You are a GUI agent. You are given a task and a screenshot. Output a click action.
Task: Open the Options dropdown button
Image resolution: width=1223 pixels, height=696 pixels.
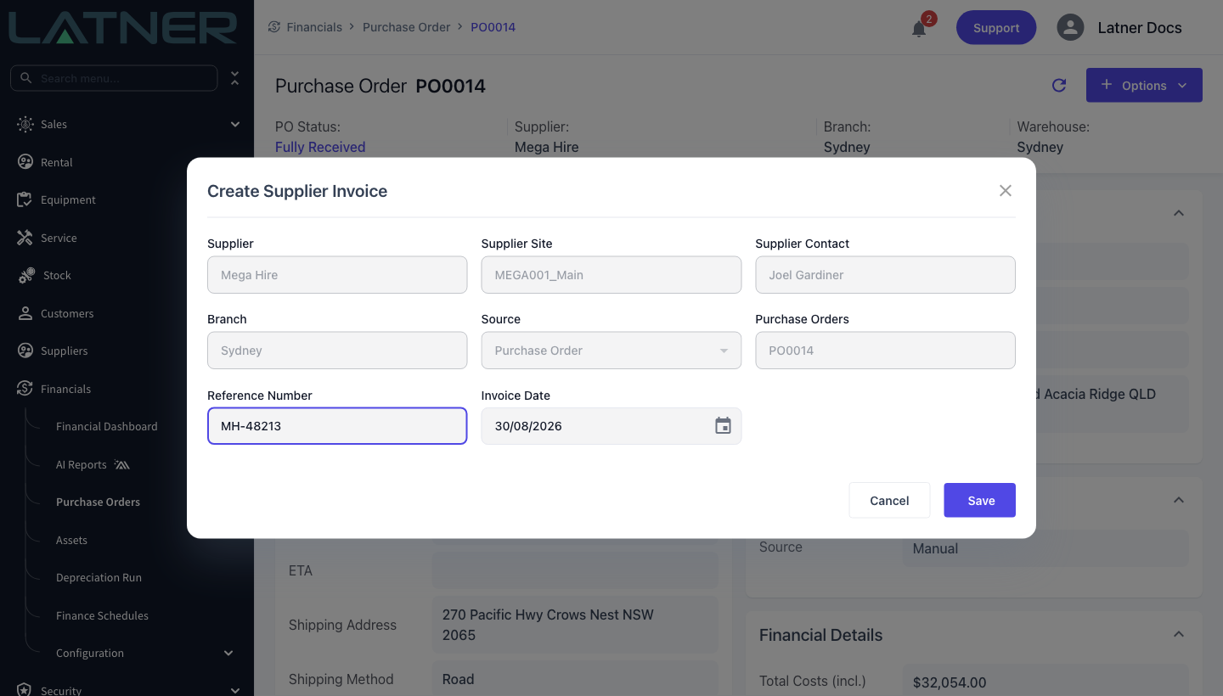[1144, 86]
